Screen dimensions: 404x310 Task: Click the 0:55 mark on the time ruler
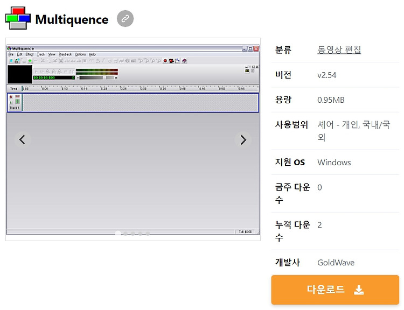click(241, 89)
